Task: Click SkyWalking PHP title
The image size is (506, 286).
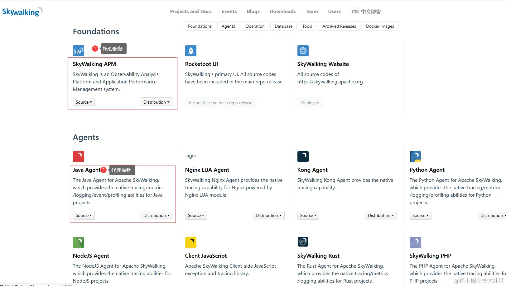Action: (x=431, y=256)
